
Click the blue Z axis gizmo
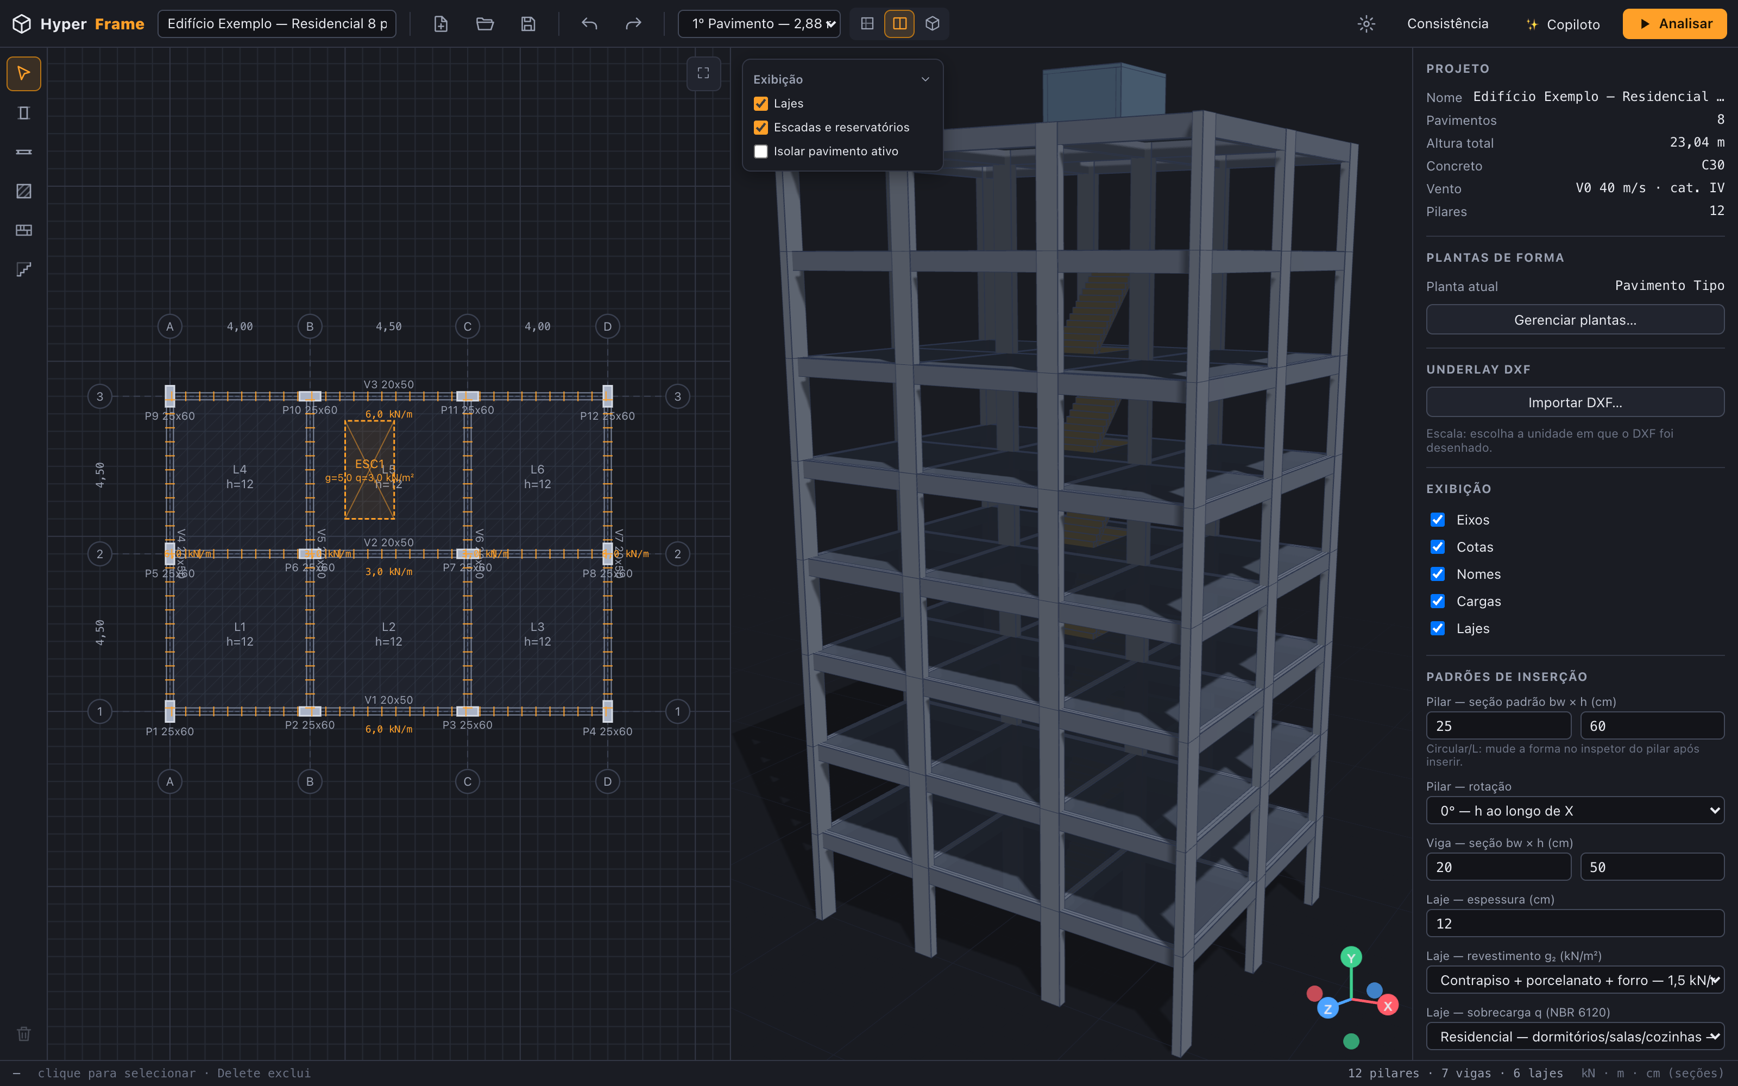tap(1328, 1008)
